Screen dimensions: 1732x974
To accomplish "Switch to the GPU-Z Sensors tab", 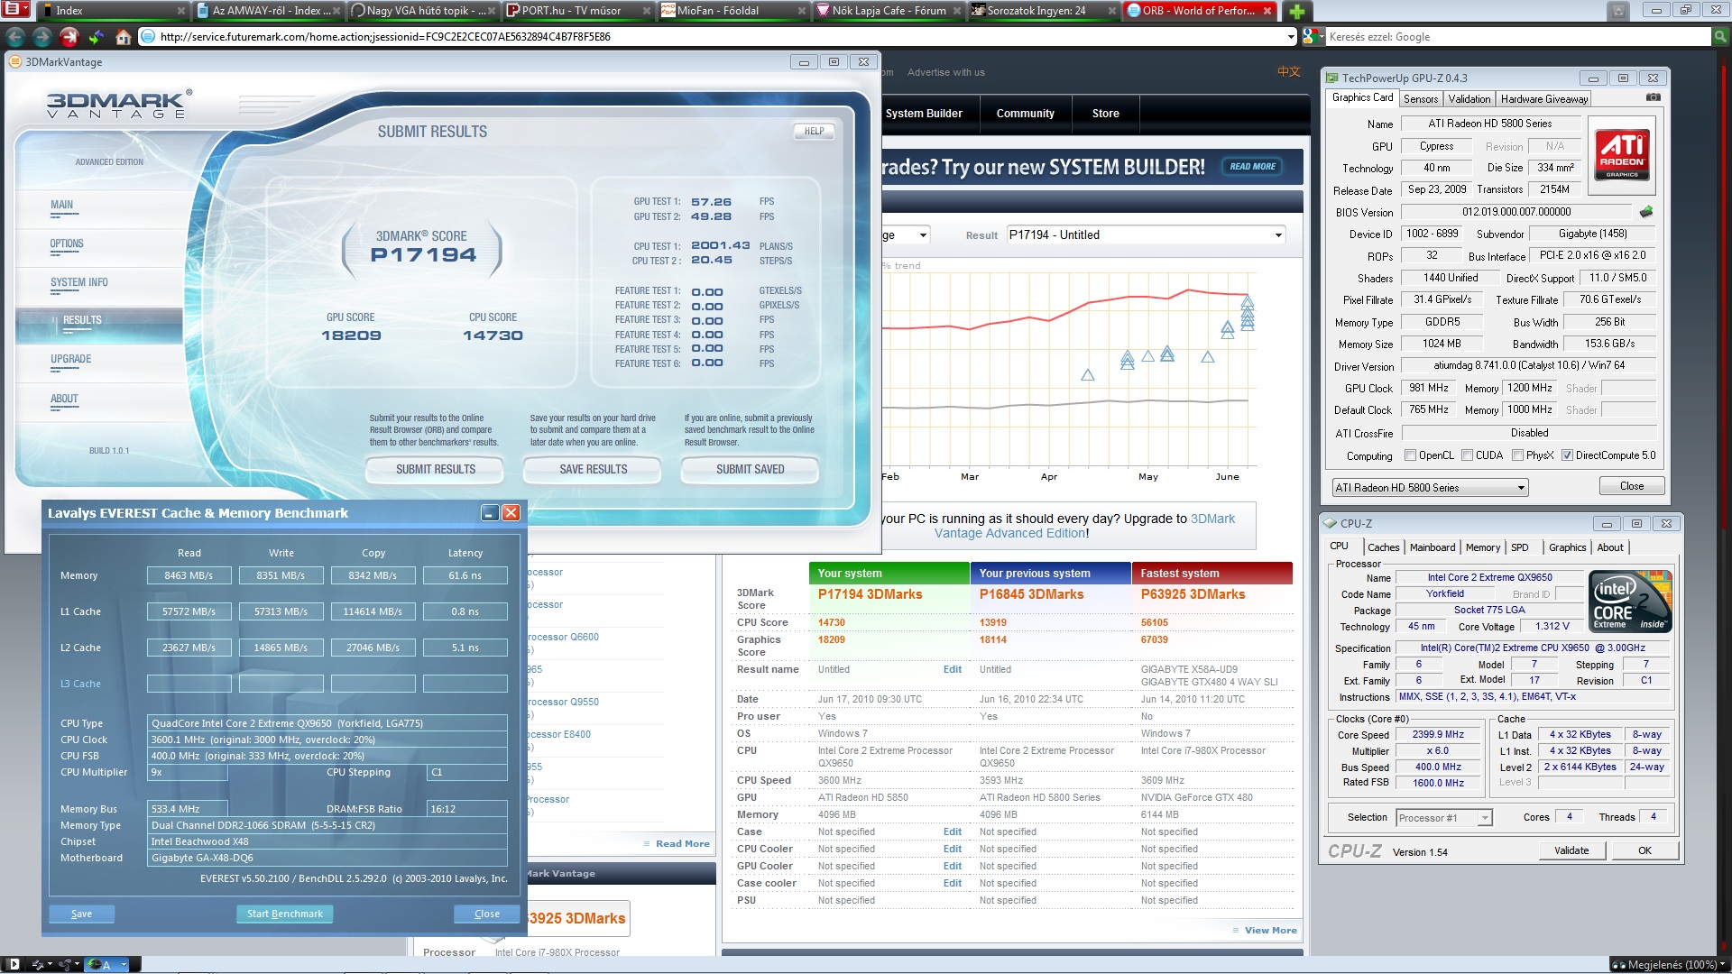I will click(x=1421, y=99).
